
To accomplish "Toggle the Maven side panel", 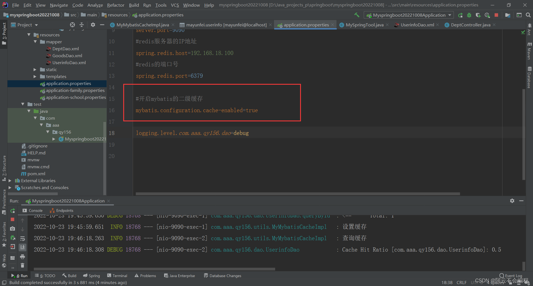I will point(529,51).
